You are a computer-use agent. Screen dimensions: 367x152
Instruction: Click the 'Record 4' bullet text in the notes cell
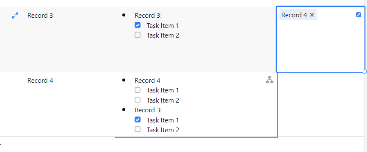(x=147, y=81)
